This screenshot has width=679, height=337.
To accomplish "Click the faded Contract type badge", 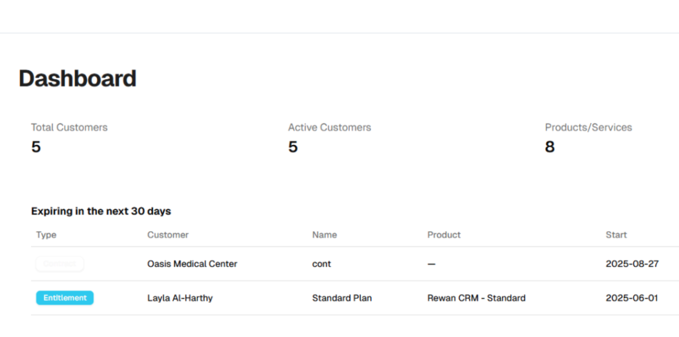I will 59,264.
